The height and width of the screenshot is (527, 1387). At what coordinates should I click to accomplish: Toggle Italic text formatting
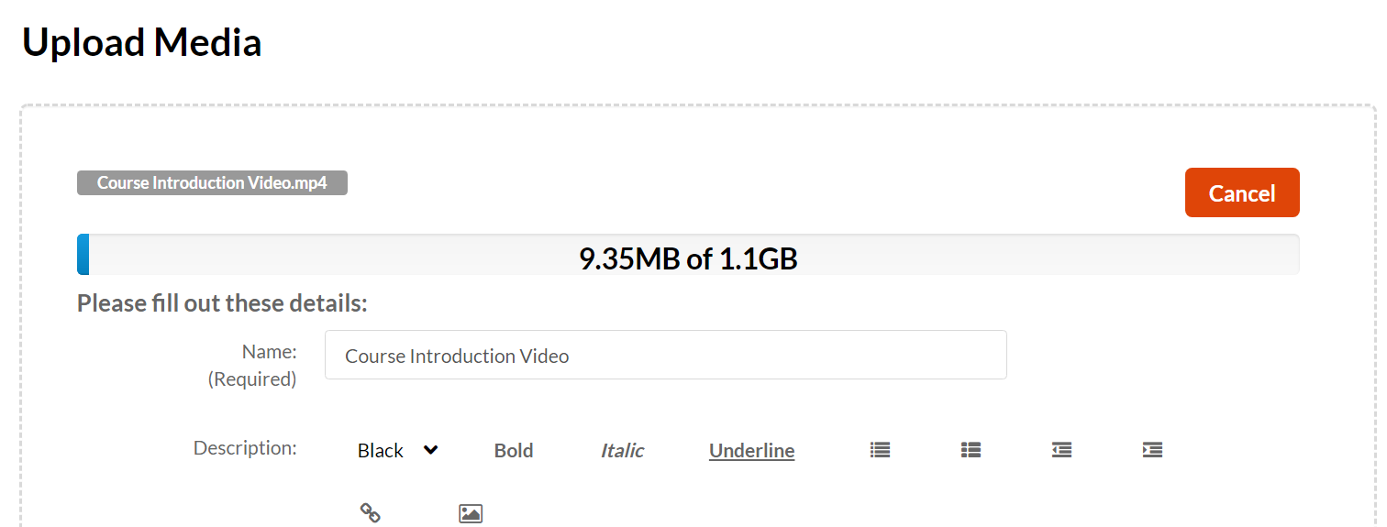622,450
